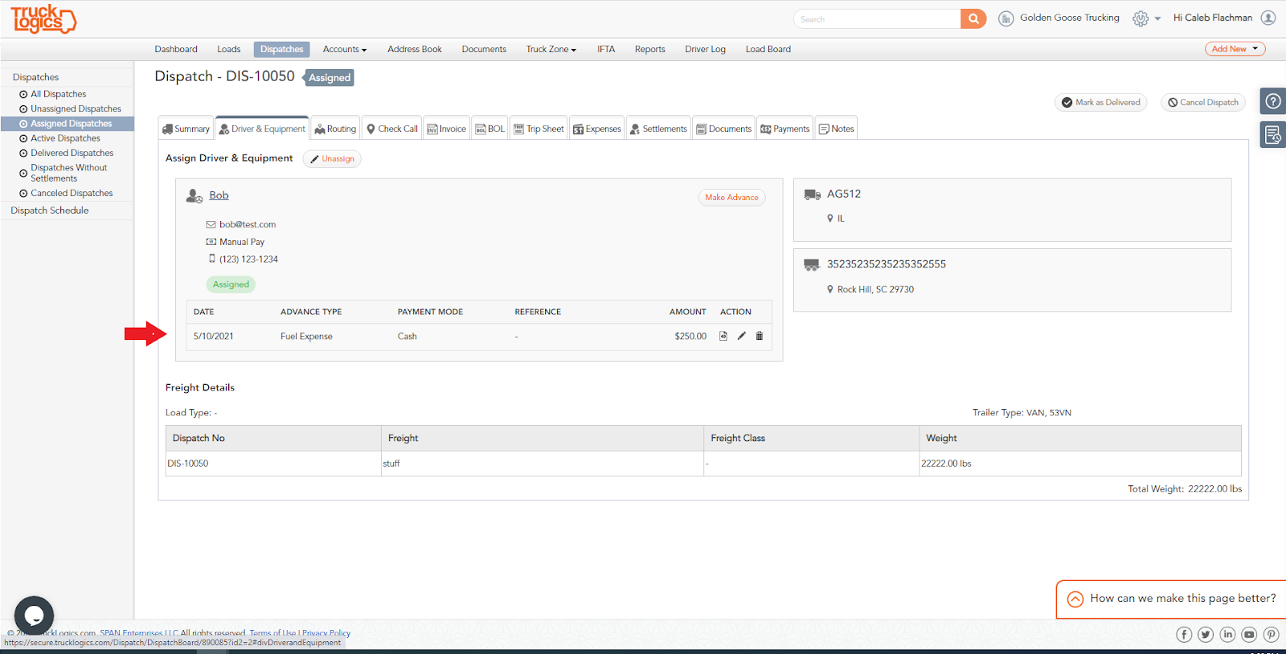Open driver Bob's profile link
Screen dimensions: 1286x654
pyautogui.click(x=219, y=195)
